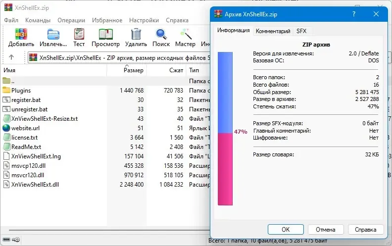The height and width of the screenshot is (246, 392).
Task: Click the Размер словаря 32 КБ value
Action: (x=372, y=154)
